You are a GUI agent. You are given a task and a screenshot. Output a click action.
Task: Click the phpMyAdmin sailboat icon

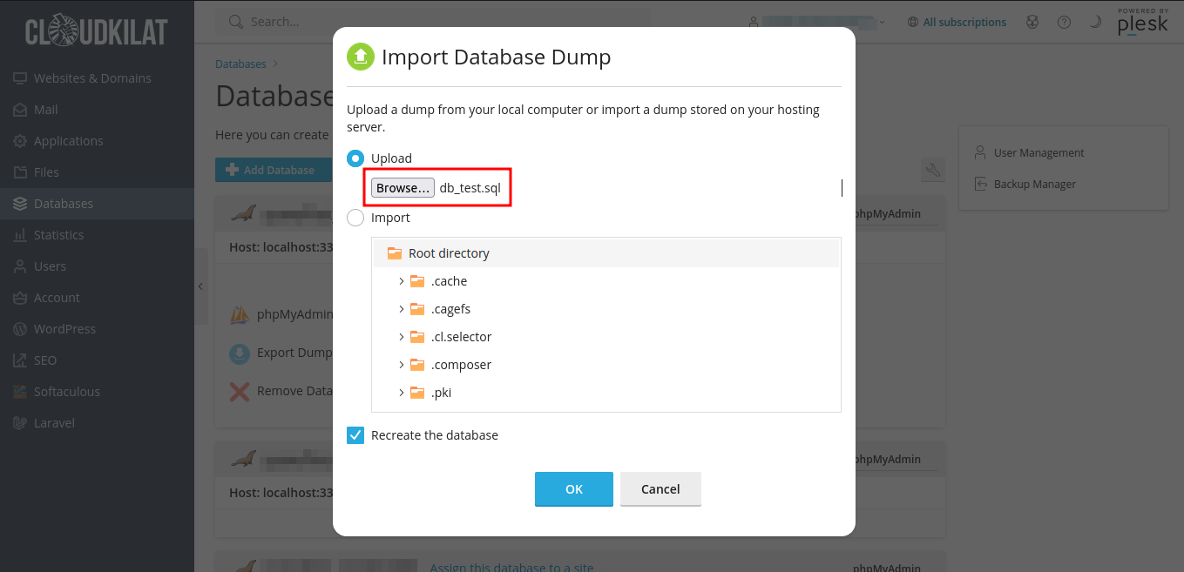pyautogui.click(x=240, y=315)
